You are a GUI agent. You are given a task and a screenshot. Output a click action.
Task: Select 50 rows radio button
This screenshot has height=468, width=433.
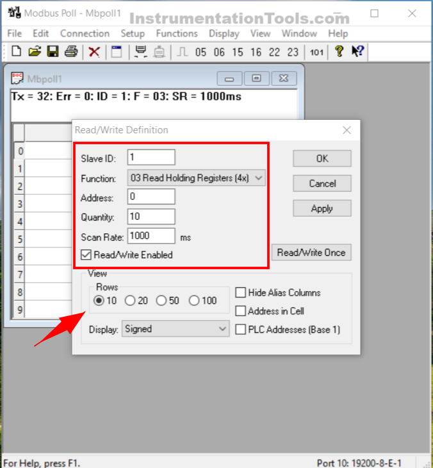pyautogui.click(x=161, y=300)
